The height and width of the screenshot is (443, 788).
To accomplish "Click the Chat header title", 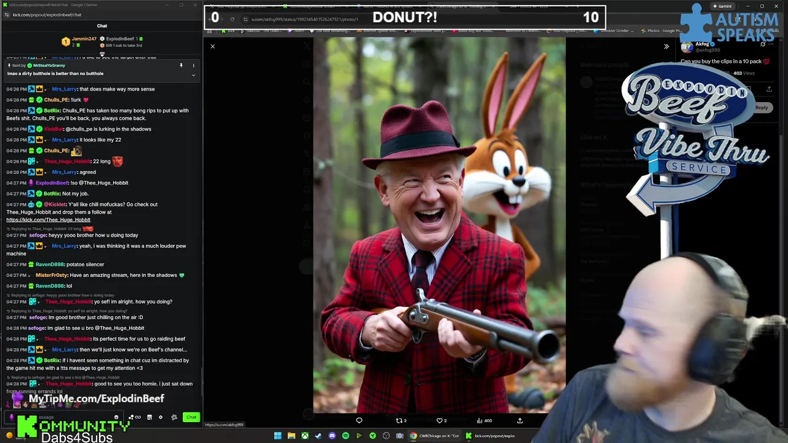I will [102, 26].
